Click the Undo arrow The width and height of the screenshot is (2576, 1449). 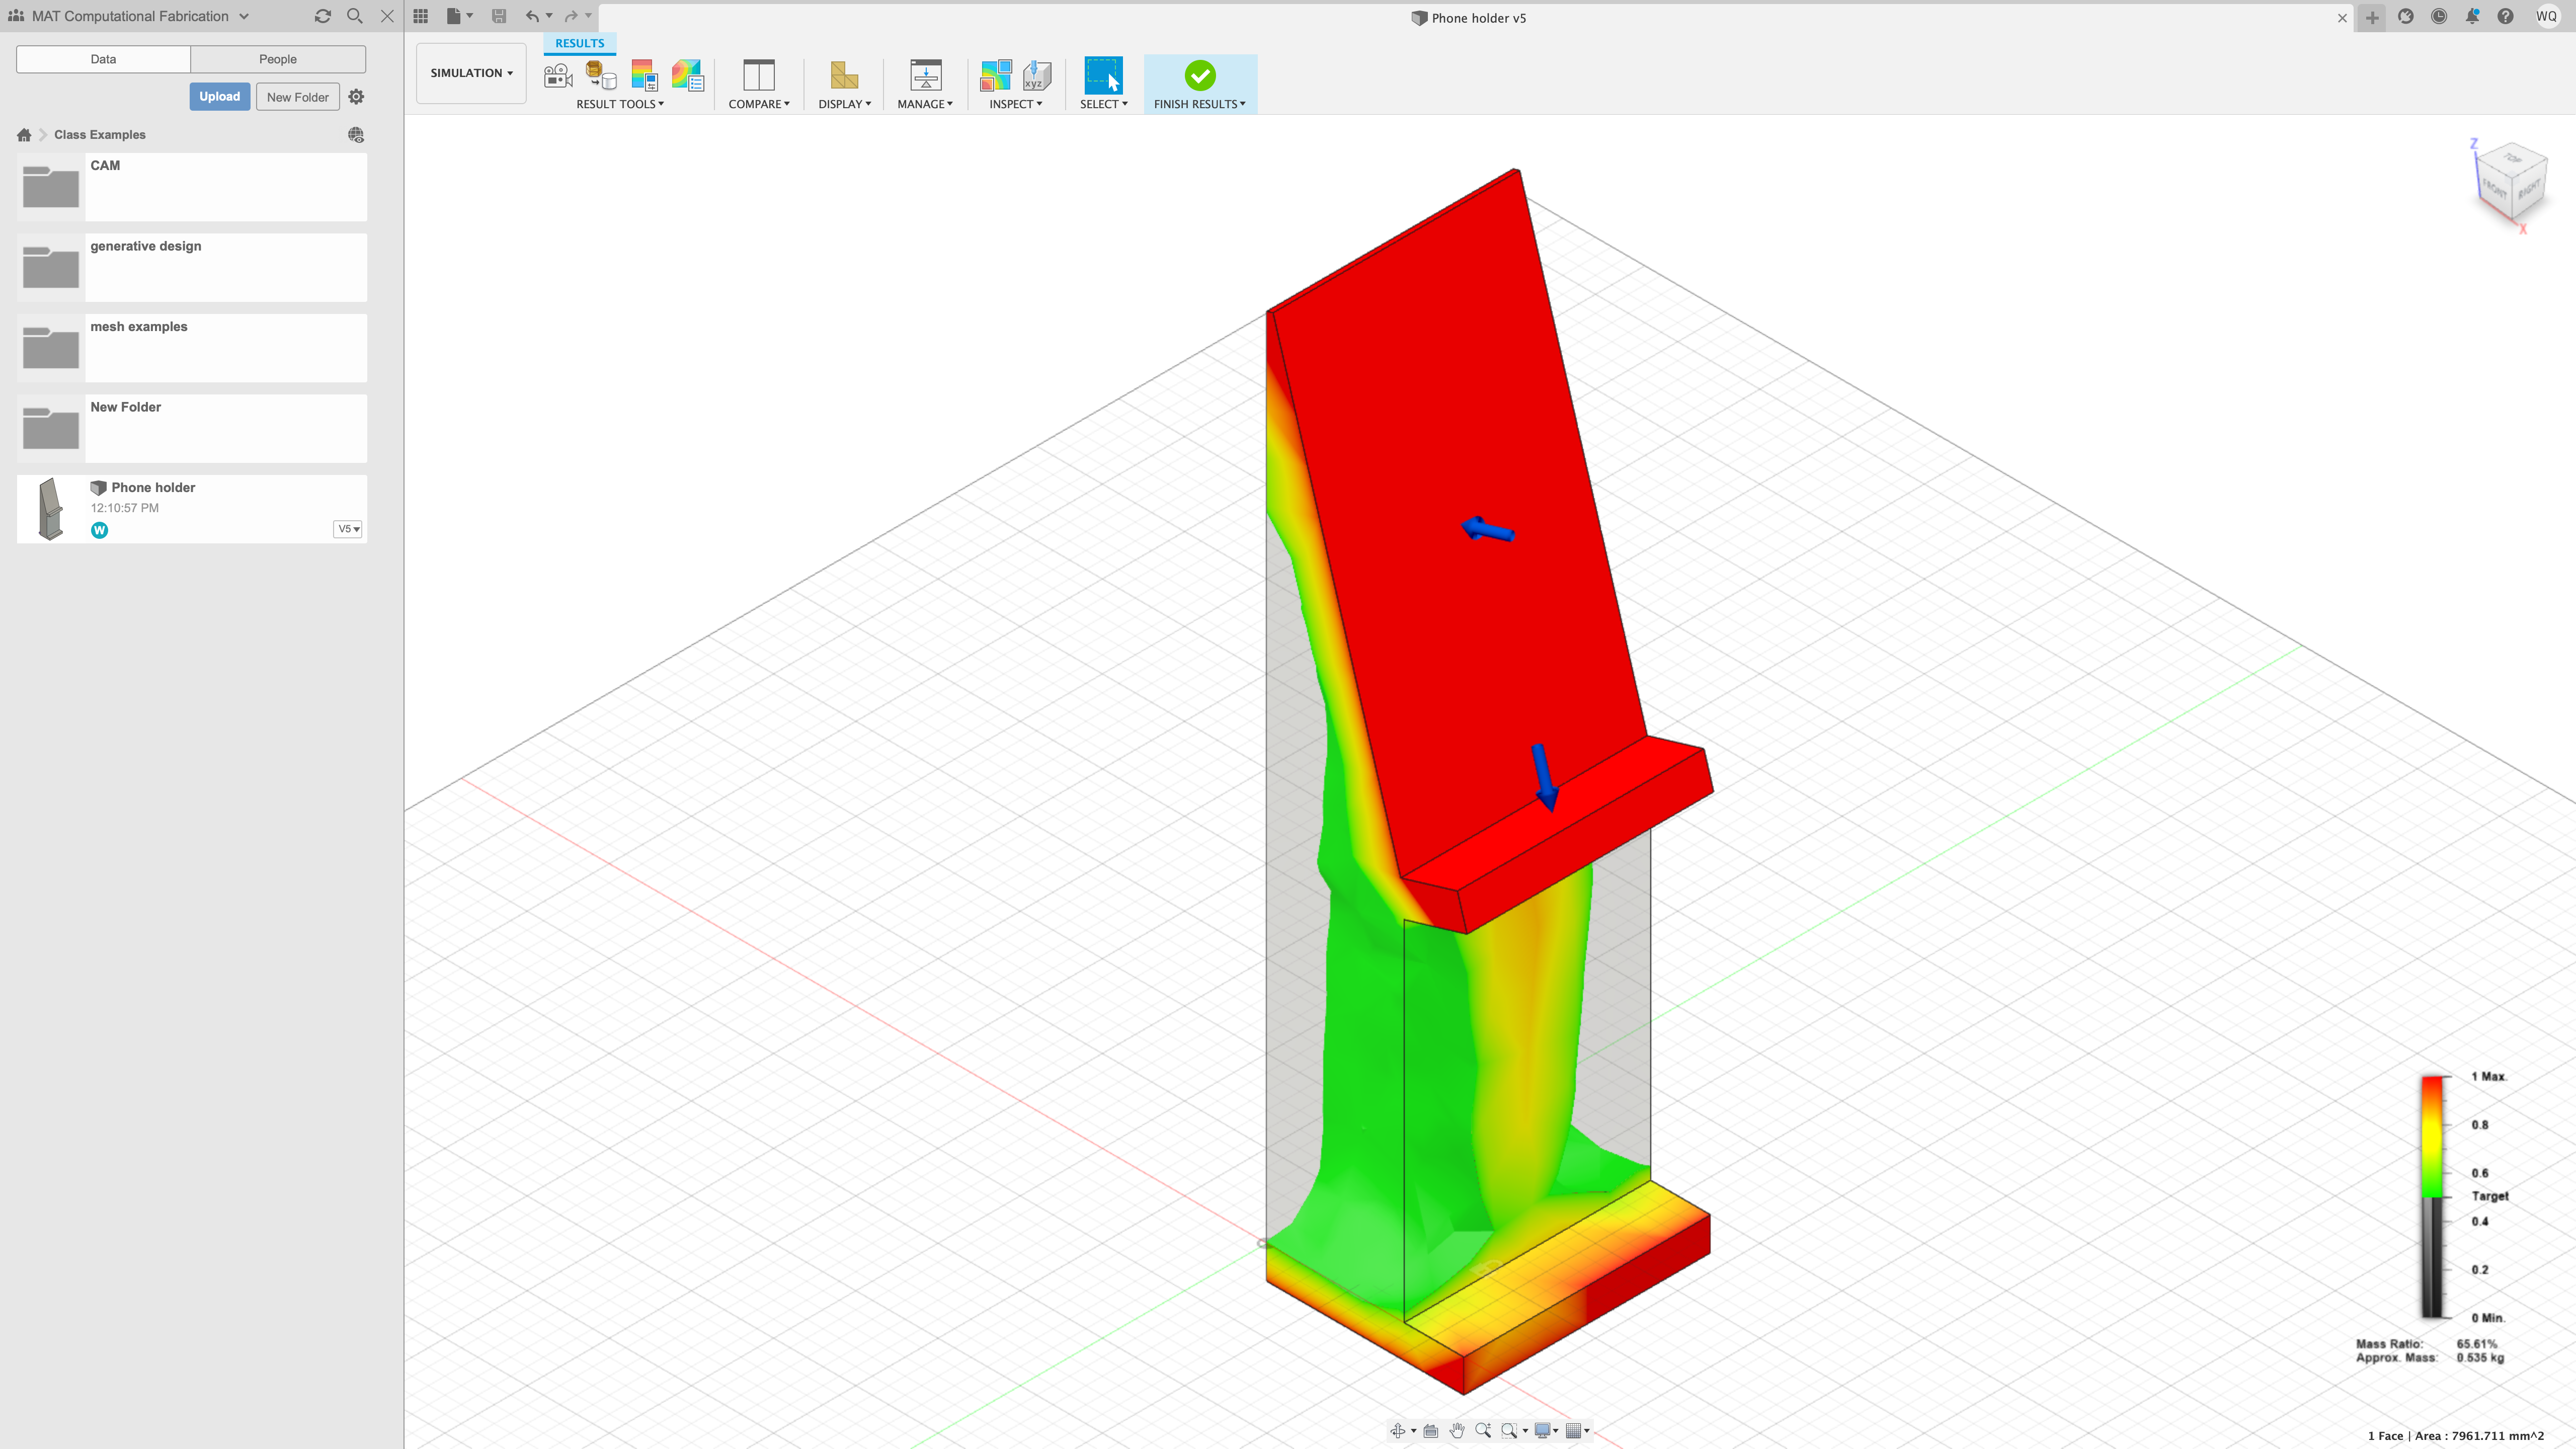[x=533, y=16]
